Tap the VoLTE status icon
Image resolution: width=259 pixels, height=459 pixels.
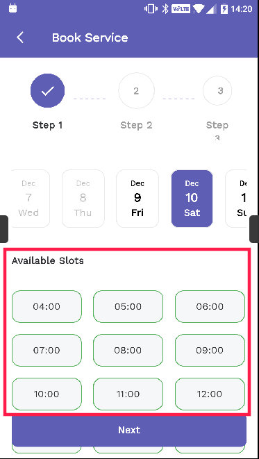(x=181, y=9)
